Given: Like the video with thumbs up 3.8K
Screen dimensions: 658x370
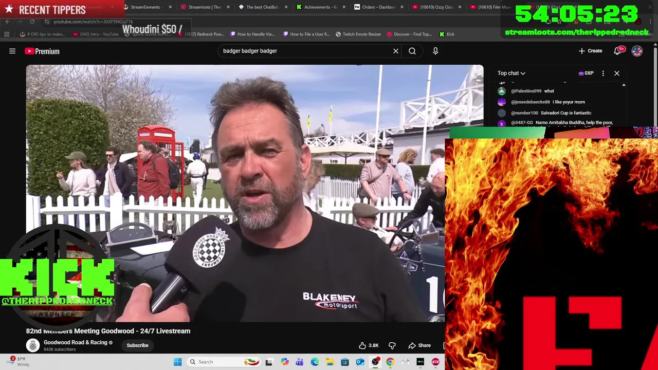Looking at the screenshot, I should tap(369, 345).
